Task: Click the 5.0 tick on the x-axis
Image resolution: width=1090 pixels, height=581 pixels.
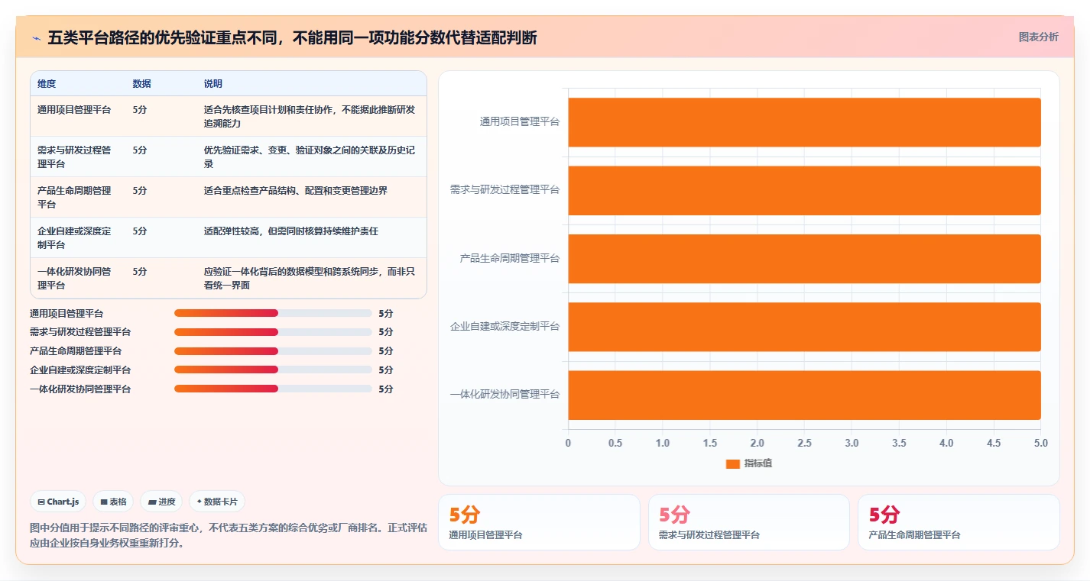Action: (x=1041, y=444)
